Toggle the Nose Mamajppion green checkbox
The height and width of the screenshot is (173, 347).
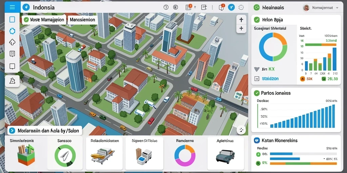click(26, 20)
